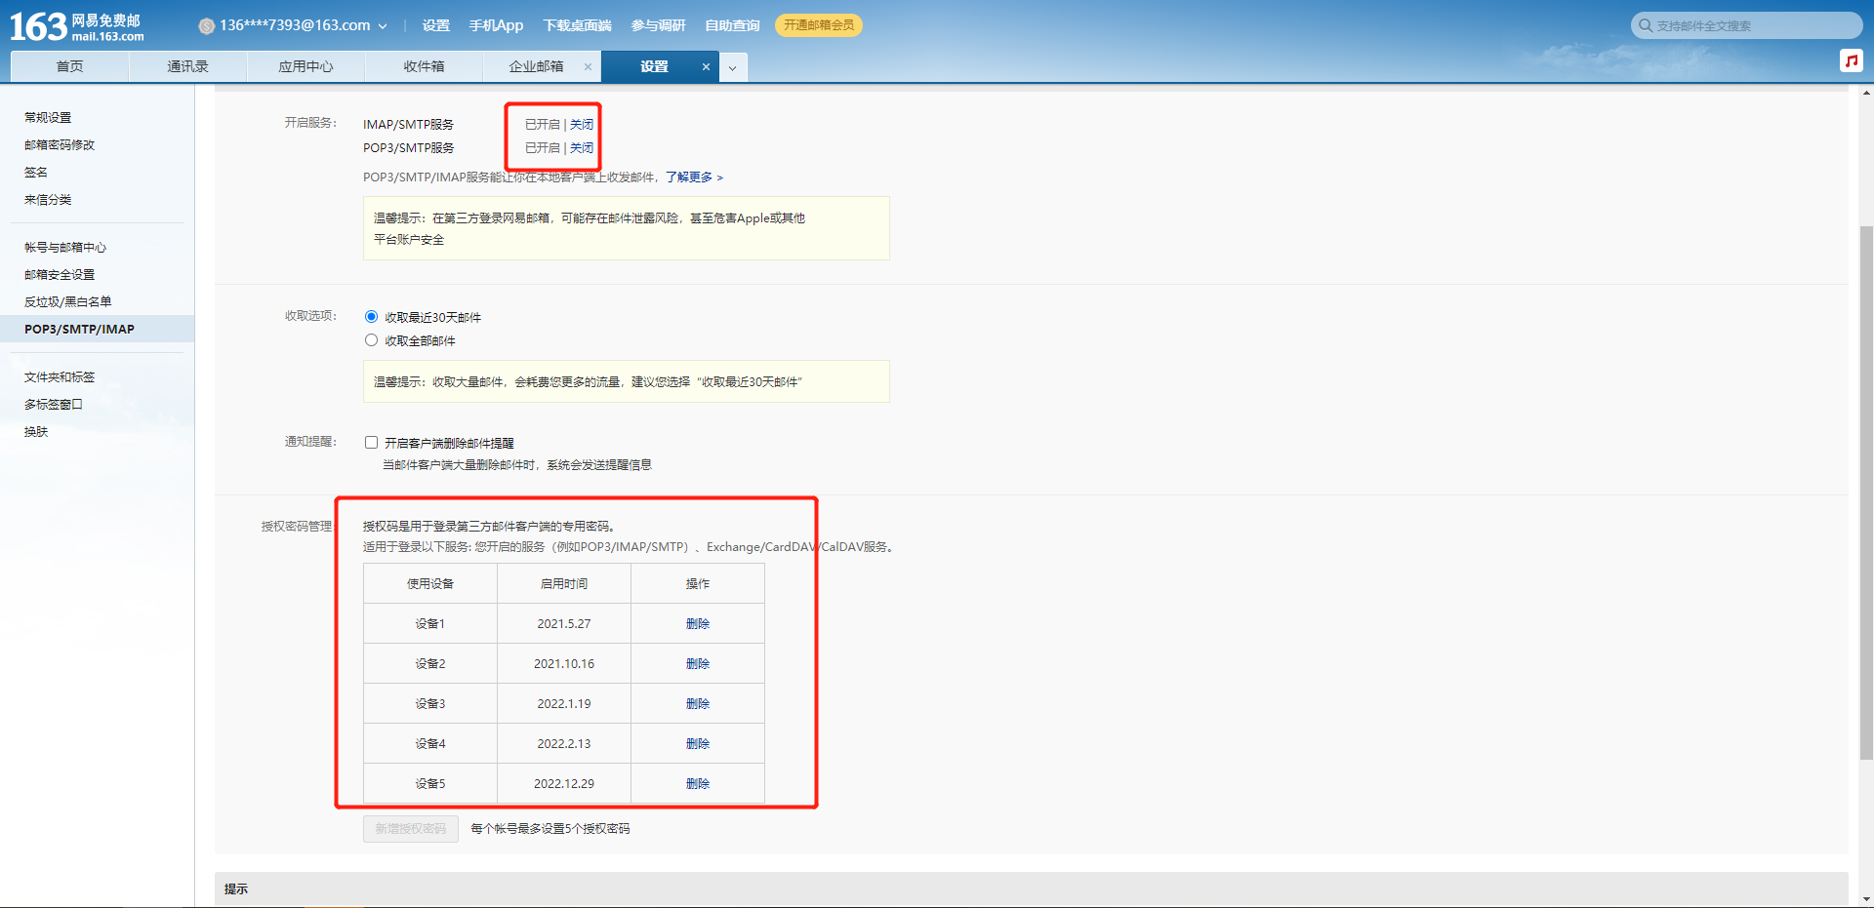Click the 163 mail logo

click(x=76, y=26)
